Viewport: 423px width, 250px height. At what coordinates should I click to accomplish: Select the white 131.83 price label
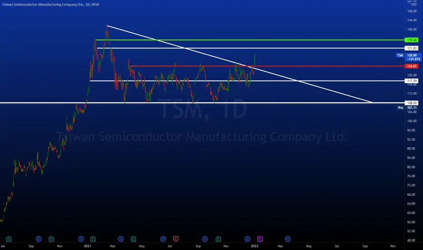click(x=412, y=48)
